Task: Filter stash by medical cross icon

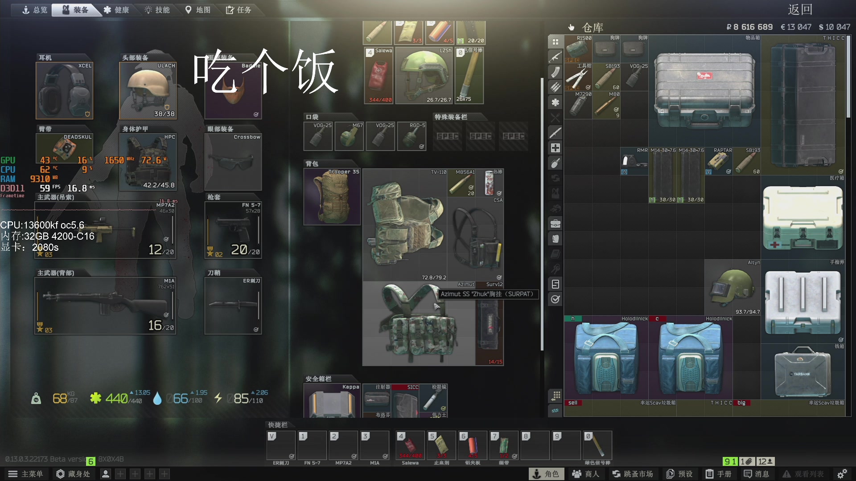Action: (555, 148)
